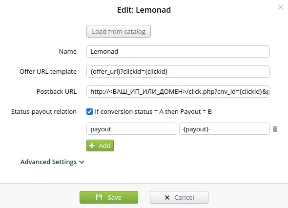Uncheck the Status-payout relation checkbox
The height and width of the screenshot is (208, 288).
89,111
